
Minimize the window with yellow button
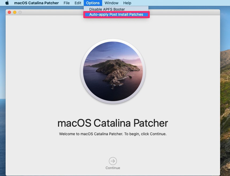pyautogui.click(x=15, y=12)
